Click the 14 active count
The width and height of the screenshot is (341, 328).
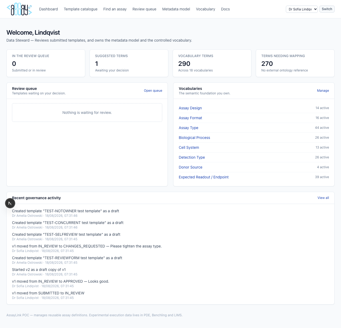point(322,108)
